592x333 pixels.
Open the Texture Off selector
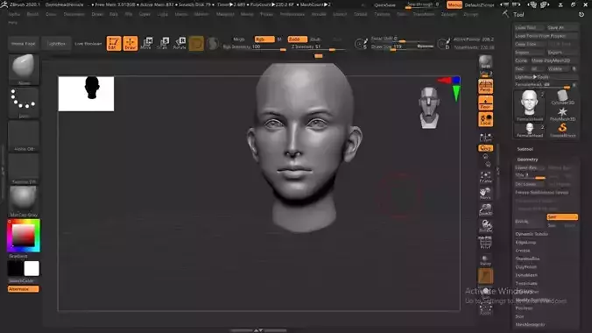24,168
